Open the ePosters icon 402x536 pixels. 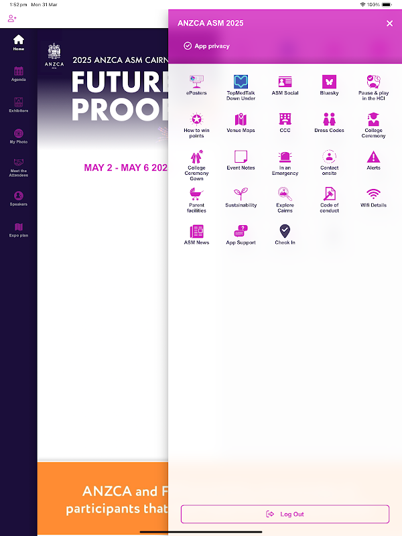click(x=196, y=82)
